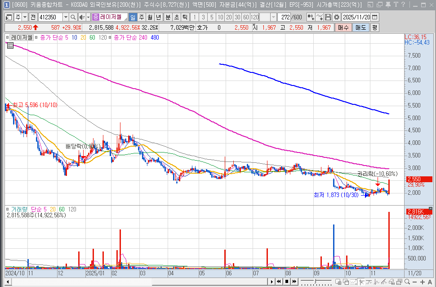This screenshot has height=287, width=436.
Task: Select the 주 (weekly) period toggle
Action: tap(142, 17)
